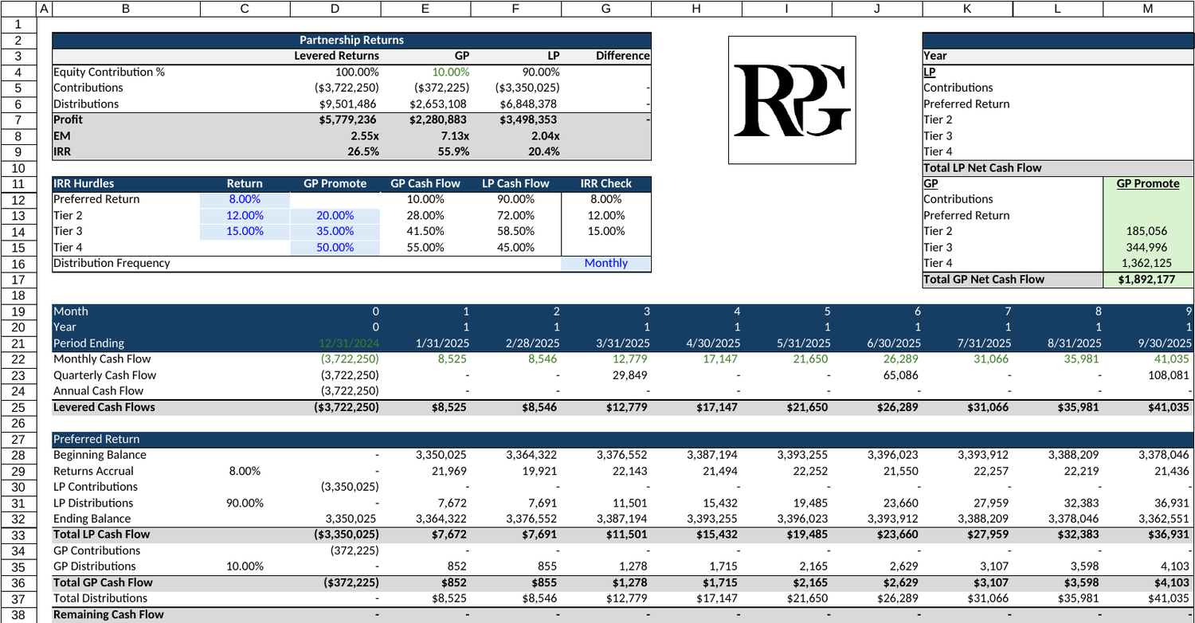
Task: Click the Period Ending date 12/31/2024
Action: (335, 343)
